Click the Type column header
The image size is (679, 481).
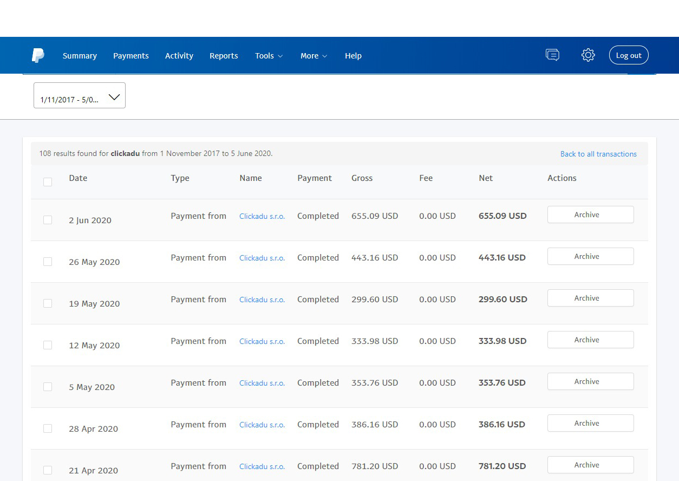tap(180, 178)
